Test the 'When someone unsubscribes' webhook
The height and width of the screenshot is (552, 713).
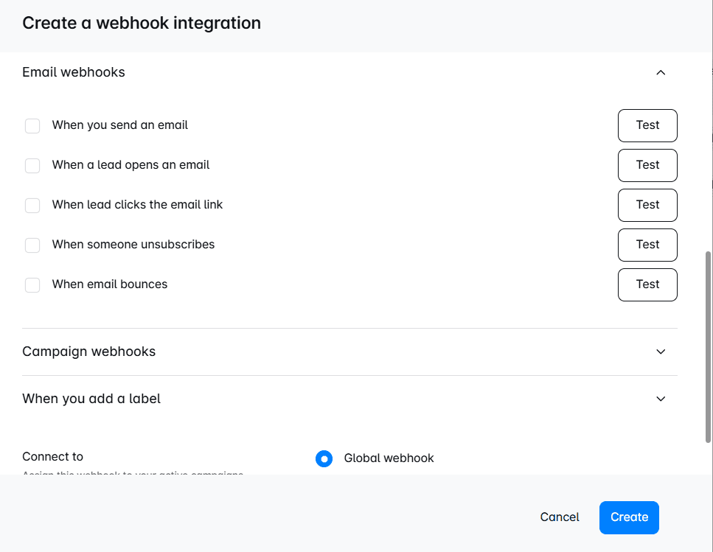(x=647, y=245)
